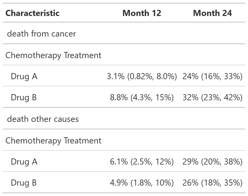Select the Month 24 column header
Screen dimensions: 248x196
pos(212,13)
